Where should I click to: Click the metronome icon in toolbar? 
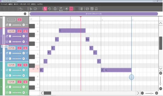tap(96, 9)
